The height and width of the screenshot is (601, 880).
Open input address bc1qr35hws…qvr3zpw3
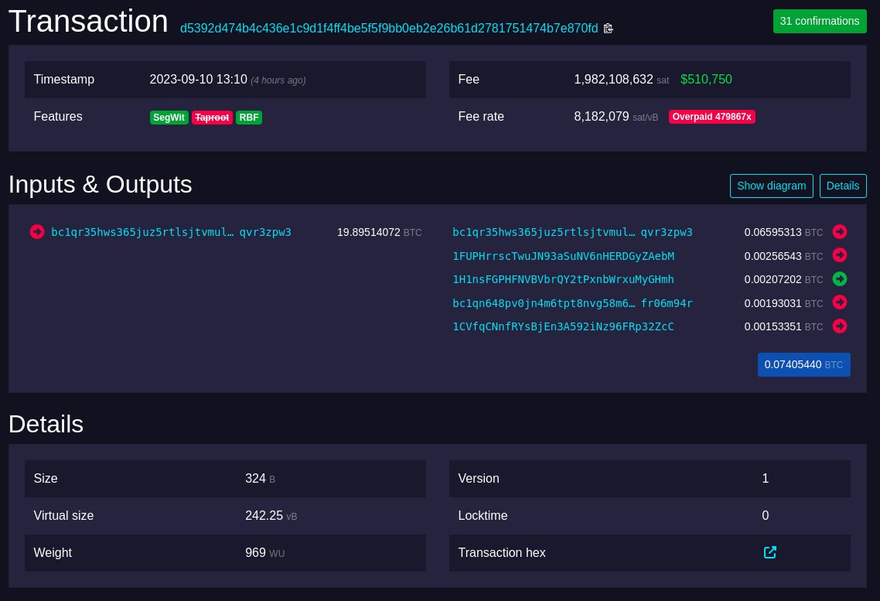(171, 232)
